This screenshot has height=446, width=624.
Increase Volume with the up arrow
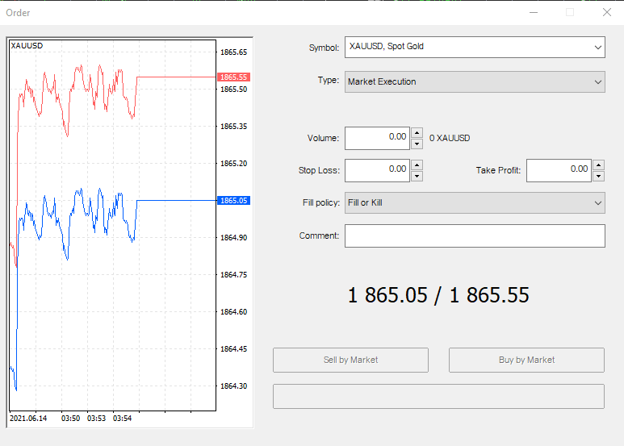point(417,133)
